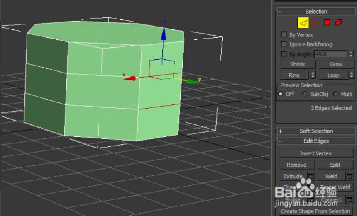Screen dimensions: 357x216
Task: Enable the By Angle checkbox
Action: click(x=284, y=54)
